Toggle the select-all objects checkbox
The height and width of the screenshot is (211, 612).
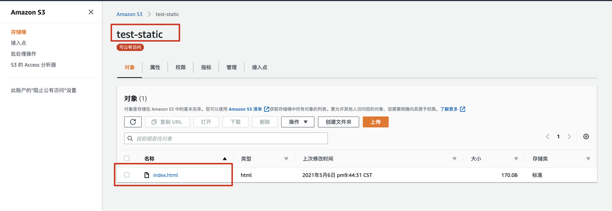point(127,158)
